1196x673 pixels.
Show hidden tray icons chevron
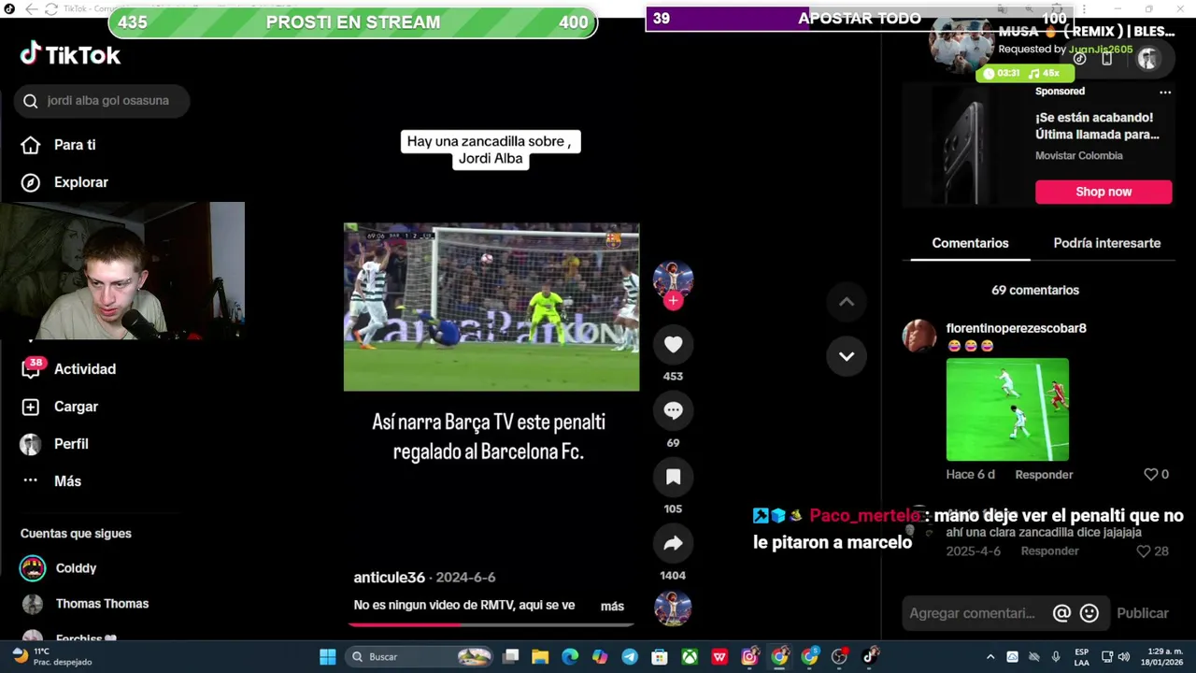990,657
